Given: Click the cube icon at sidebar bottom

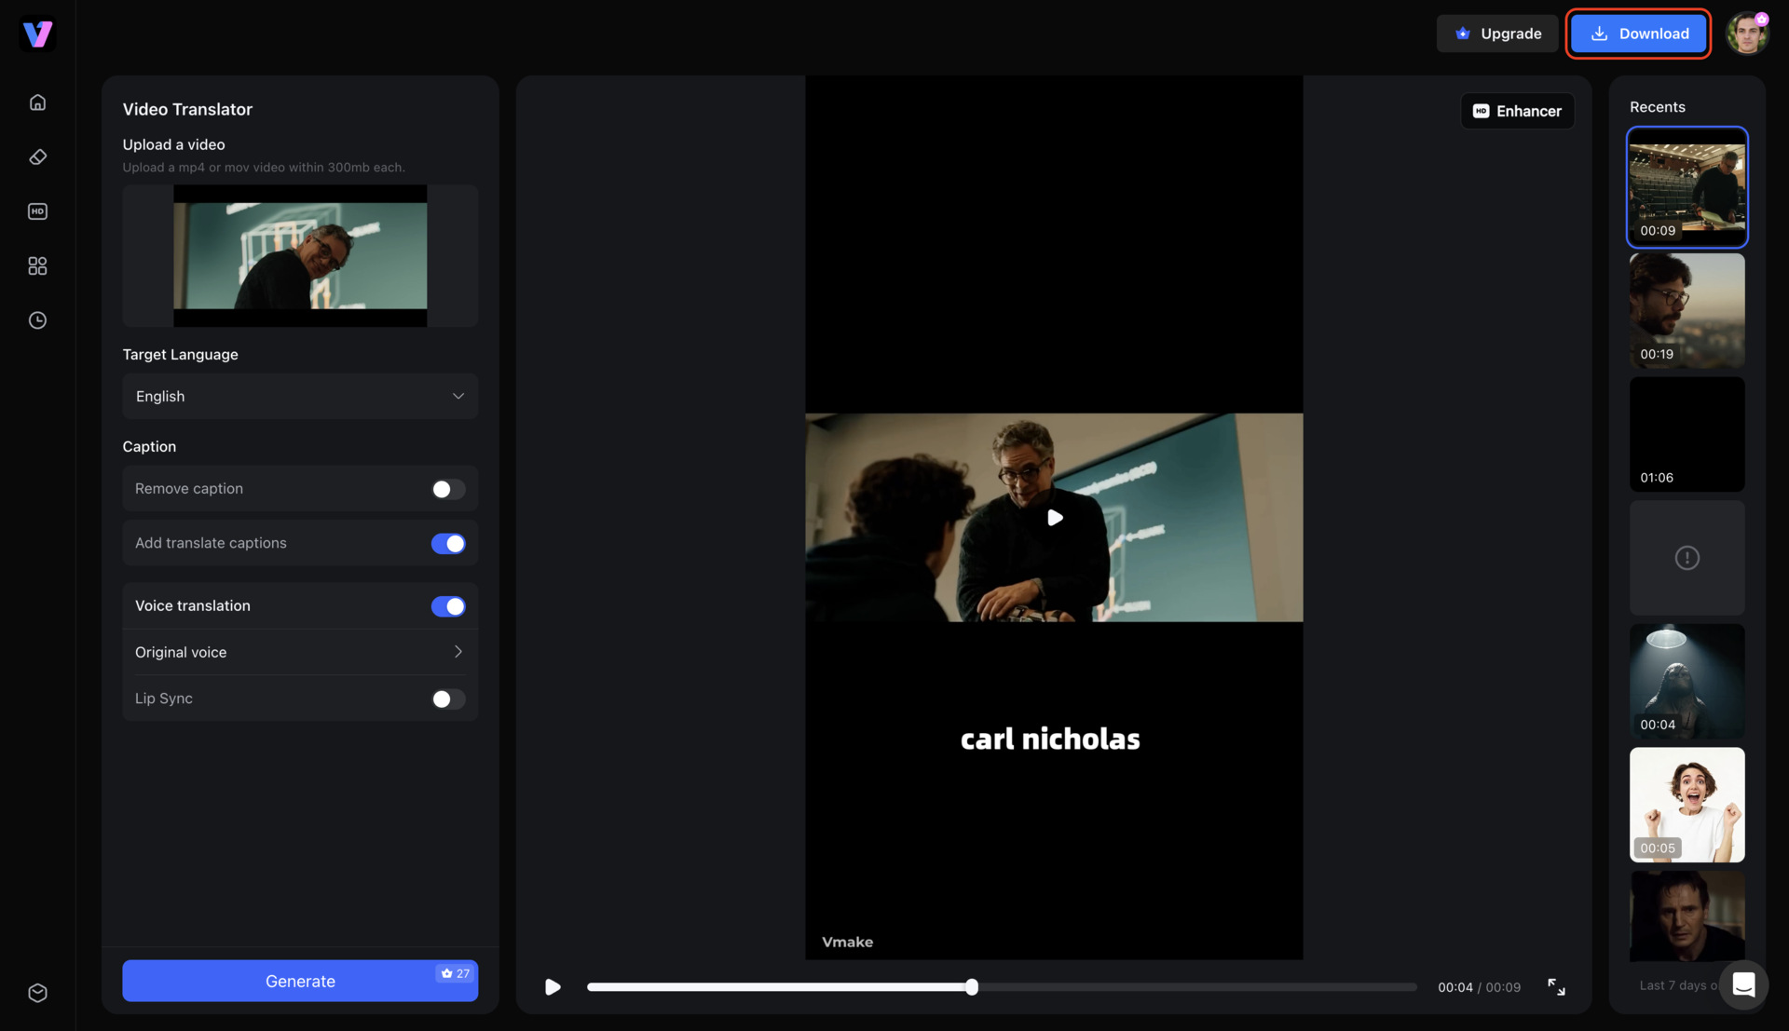Looking at the screenshot, I should [37, 993].
